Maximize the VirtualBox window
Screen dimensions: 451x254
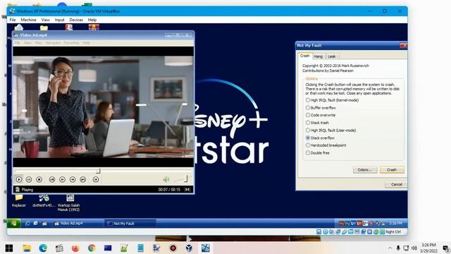pyautogui.click(x=385, y=11)
